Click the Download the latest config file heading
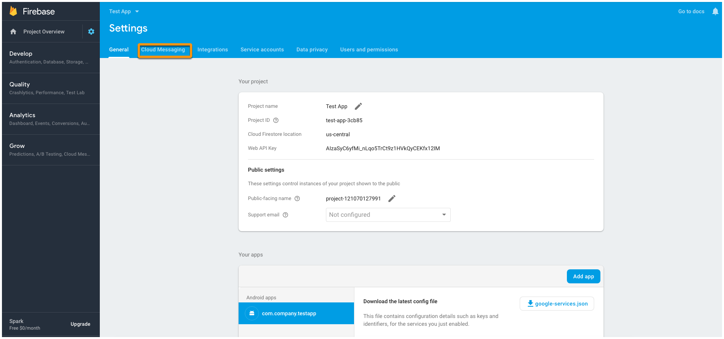Image resolution: width=724 pixels, height=339 pixels. [400, 301]
